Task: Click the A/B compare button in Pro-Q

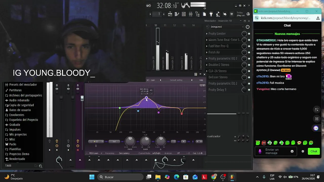Action: coord(148,80)
